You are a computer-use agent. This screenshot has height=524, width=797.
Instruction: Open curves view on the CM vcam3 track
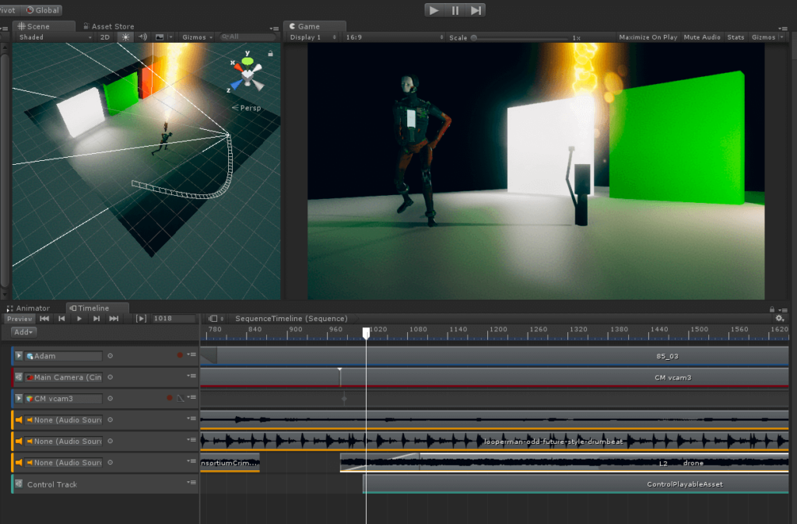click(x=181, y=397)
